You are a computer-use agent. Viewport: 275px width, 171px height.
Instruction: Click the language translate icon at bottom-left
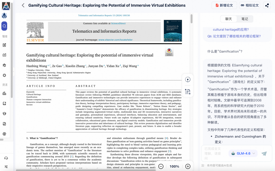pyautogui.click(x=6, y=167)
